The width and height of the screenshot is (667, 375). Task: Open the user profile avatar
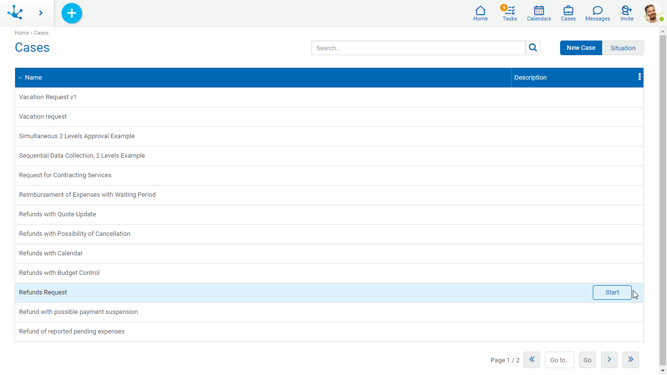653,13
